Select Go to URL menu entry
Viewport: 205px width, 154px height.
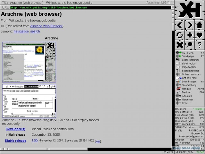pyautogui.click(x=188, y=53)
